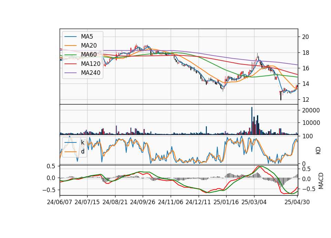Click MACD left axis value −0.5
331x238 pixels.
coord(49,190)
